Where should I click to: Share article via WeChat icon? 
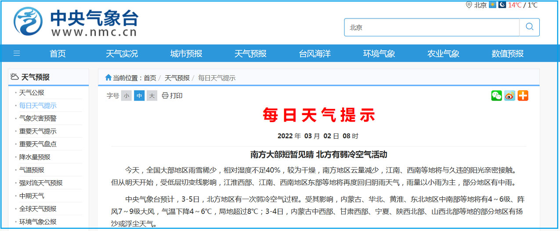click(x=496, y=95)
